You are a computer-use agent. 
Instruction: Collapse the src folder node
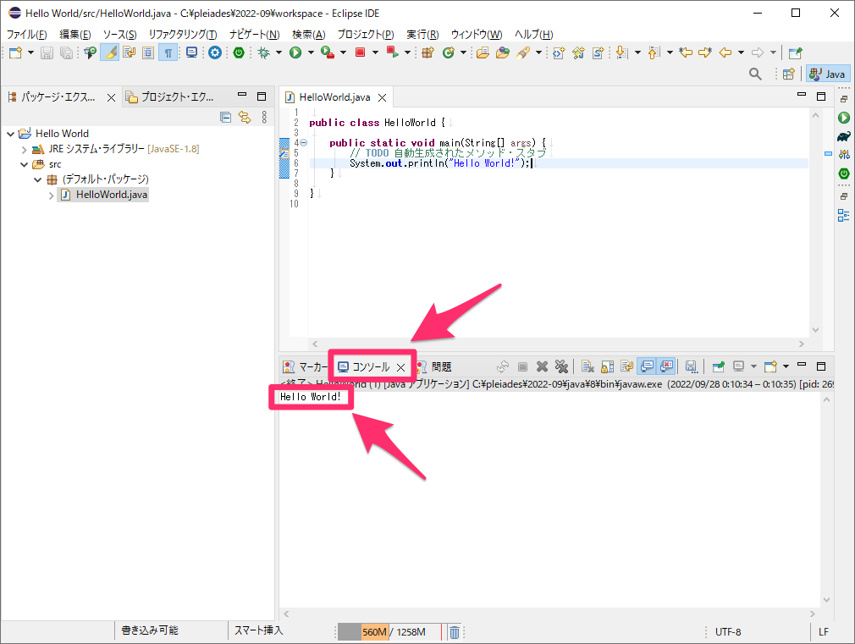coord(24,164)
